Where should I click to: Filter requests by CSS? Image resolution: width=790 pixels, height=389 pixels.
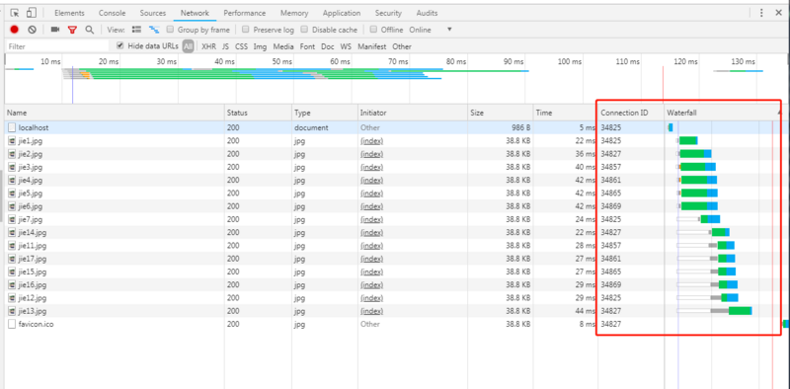[x=241, y=46]
